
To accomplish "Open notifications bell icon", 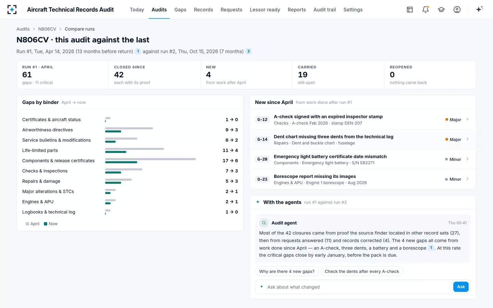I will pos(426,10).
